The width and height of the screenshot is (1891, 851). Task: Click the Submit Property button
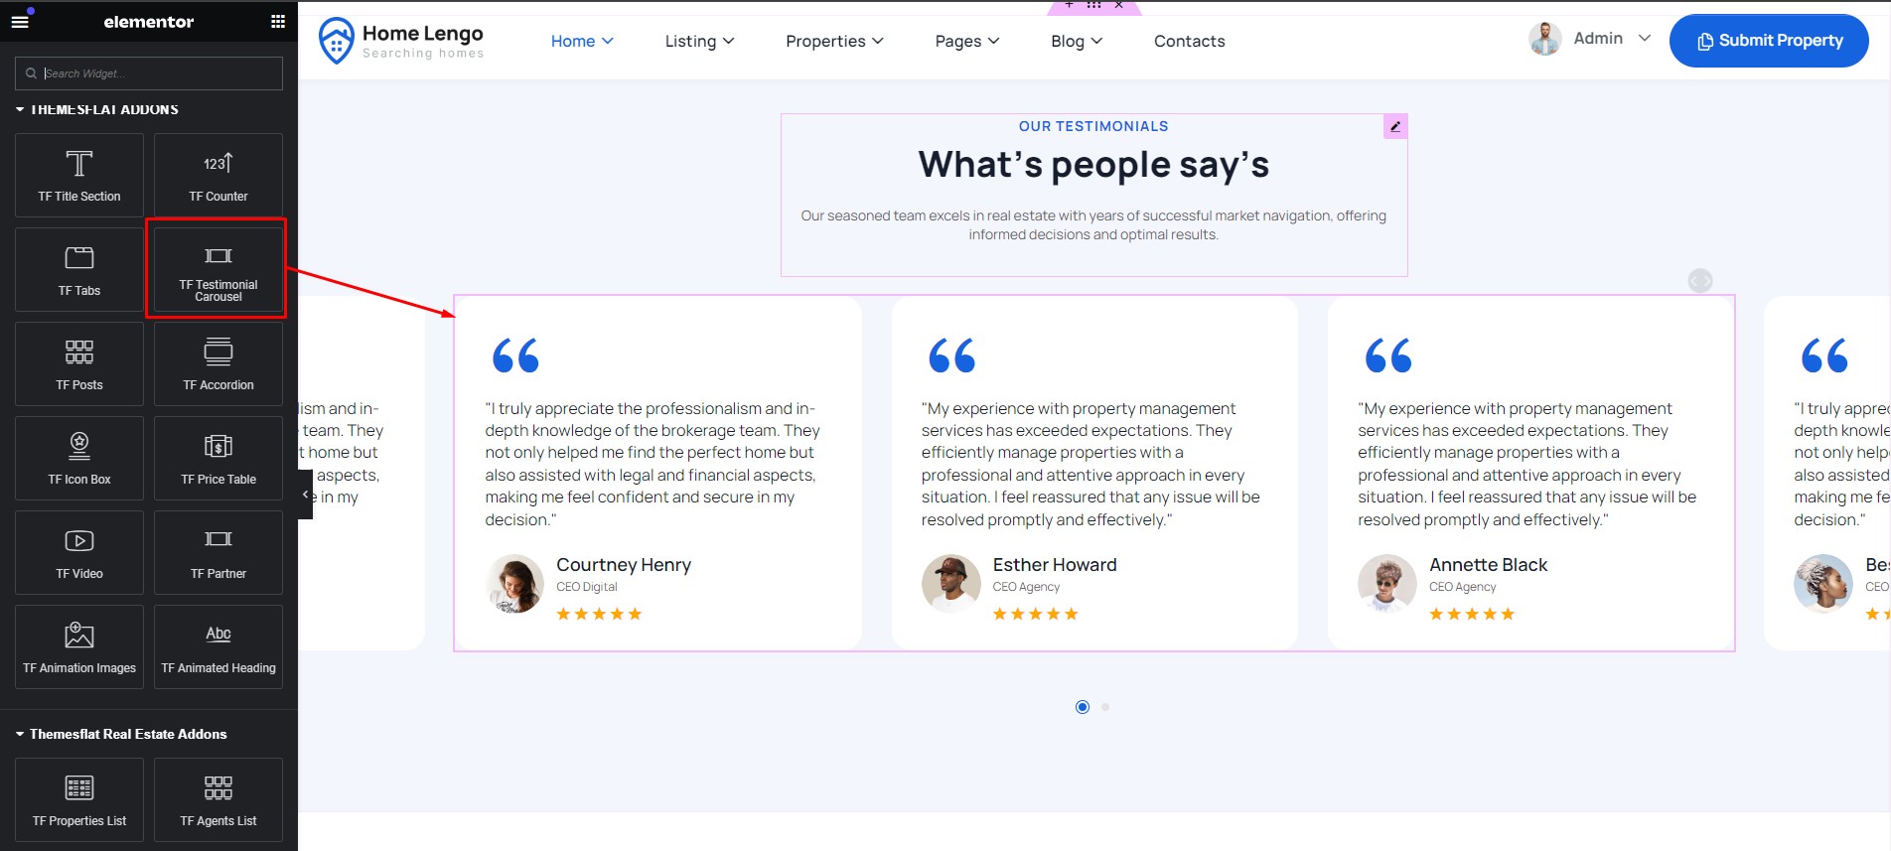click(1769, 41)
